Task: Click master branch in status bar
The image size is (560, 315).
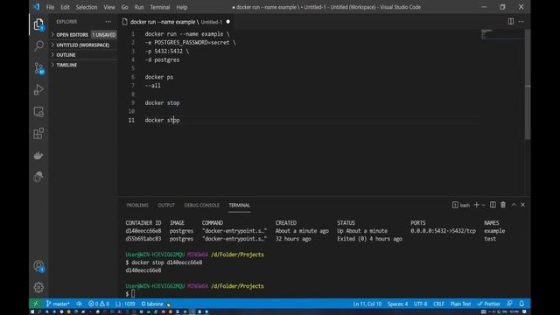Action: coord(58,304)
